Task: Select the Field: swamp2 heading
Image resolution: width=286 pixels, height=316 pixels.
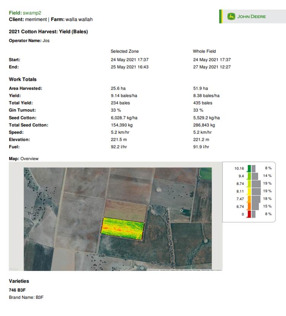Action: tap(25, 13)
